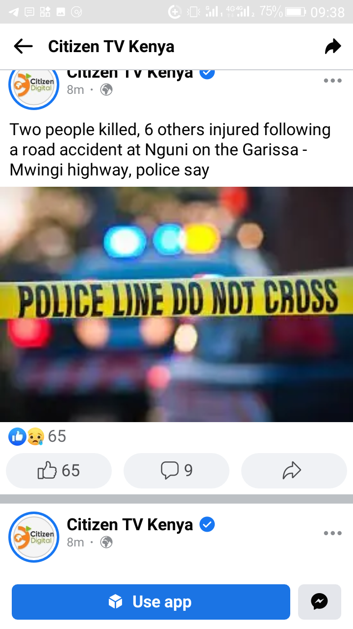Screen dimensions: 353x629
Task: Tap the battery indicator in status bar
Action: [296, 12]
